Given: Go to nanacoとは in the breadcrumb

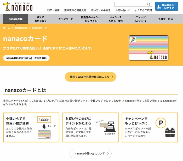Looking at the screenshot, I should [x=21, y=28].
